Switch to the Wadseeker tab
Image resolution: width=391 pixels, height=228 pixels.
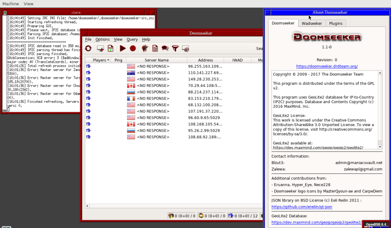[312, 24]
